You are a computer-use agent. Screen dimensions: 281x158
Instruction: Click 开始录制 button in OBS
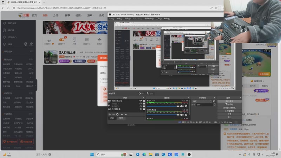coord(229,104)
